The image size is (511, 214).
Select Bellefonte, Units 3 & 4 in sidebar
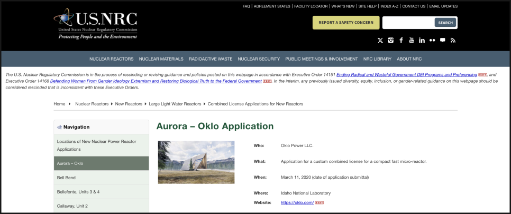click(x=102, y=192)
